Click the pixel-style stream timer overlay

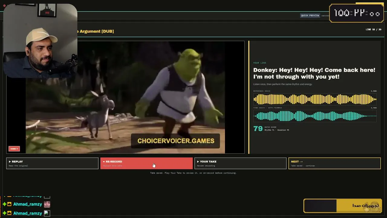356,13
